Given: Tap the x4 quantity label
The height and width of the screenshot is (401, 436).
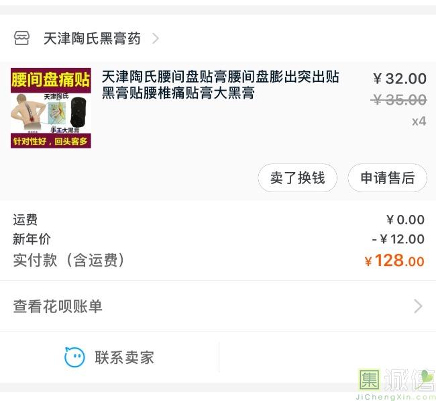Looking at the screenshot, I should click(419, 121).
